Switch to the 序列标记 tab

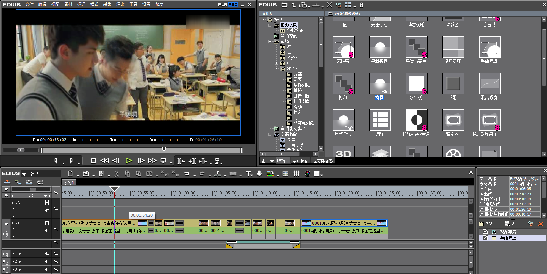coord(300,161)
